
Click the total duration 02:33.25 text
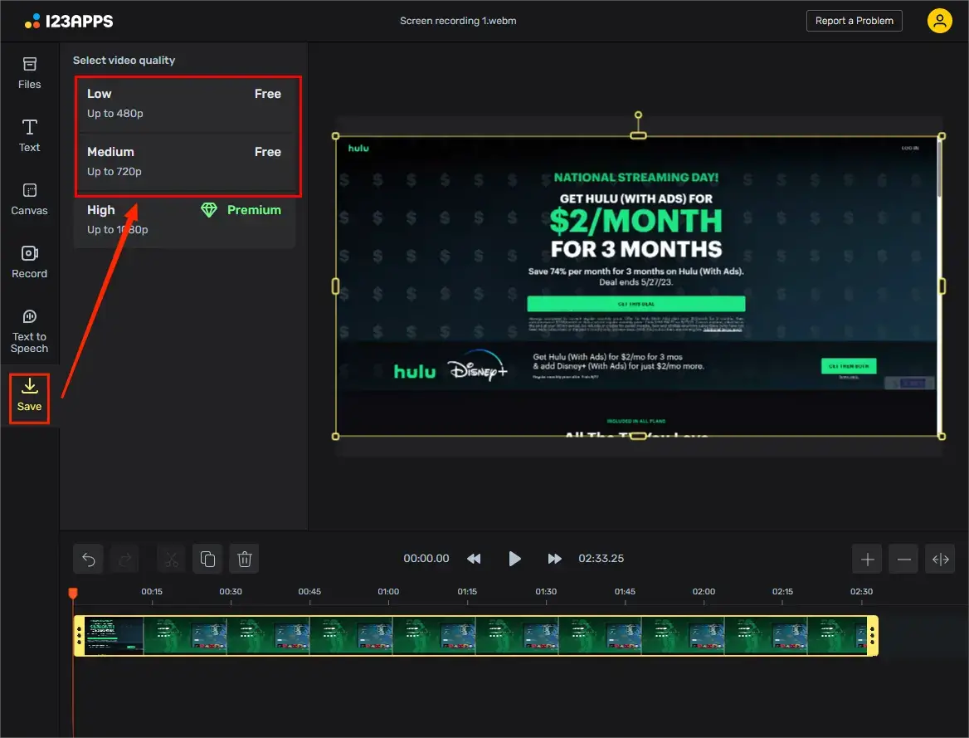[601, 558]
